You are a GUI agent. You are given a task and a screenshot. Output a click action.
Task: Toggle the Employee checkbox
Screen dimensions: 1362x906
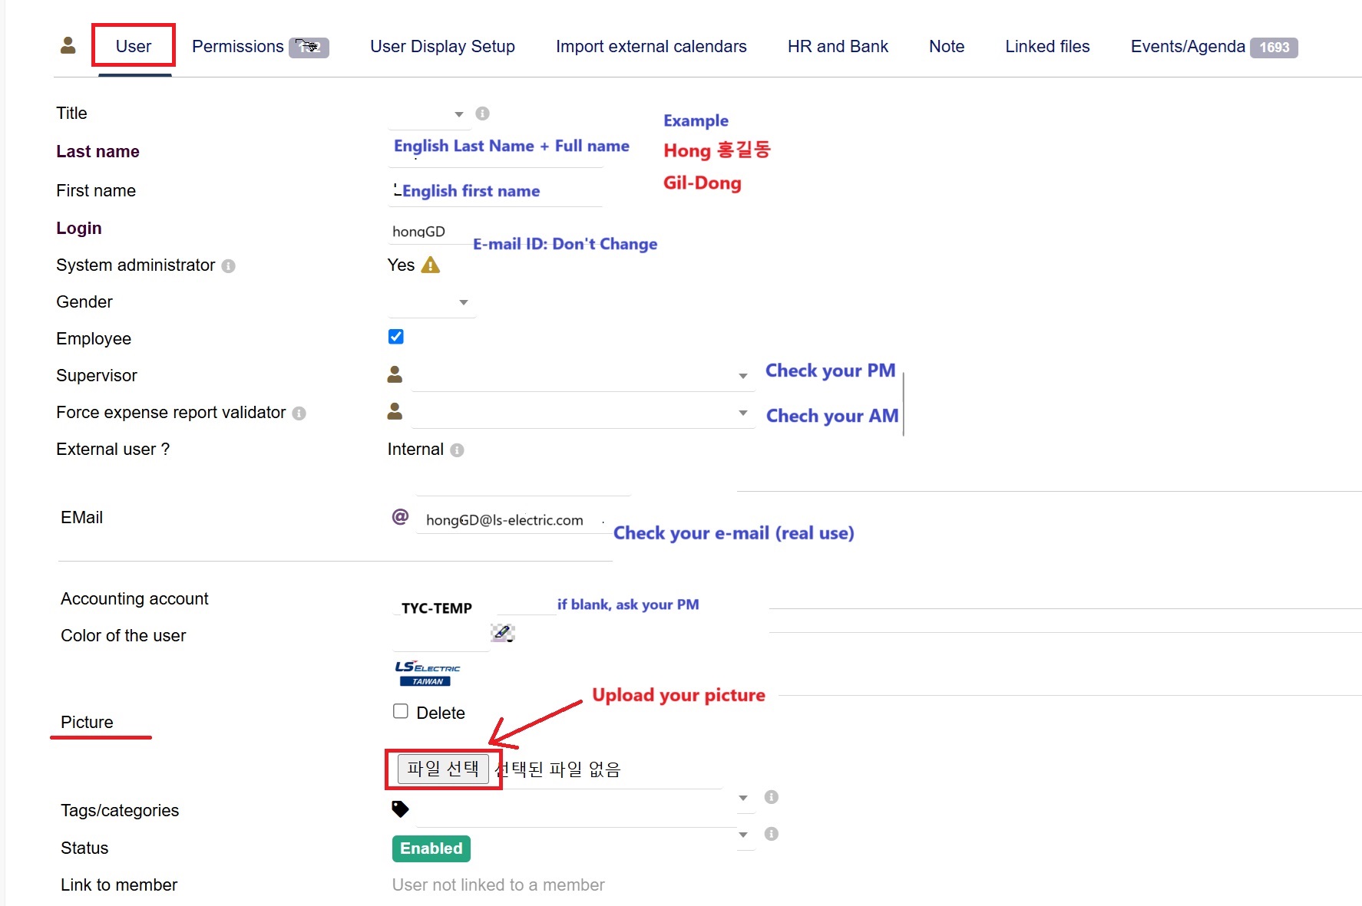click(396, 337)
